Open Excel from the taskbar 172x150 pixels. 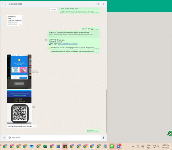[x=45, y=147]
